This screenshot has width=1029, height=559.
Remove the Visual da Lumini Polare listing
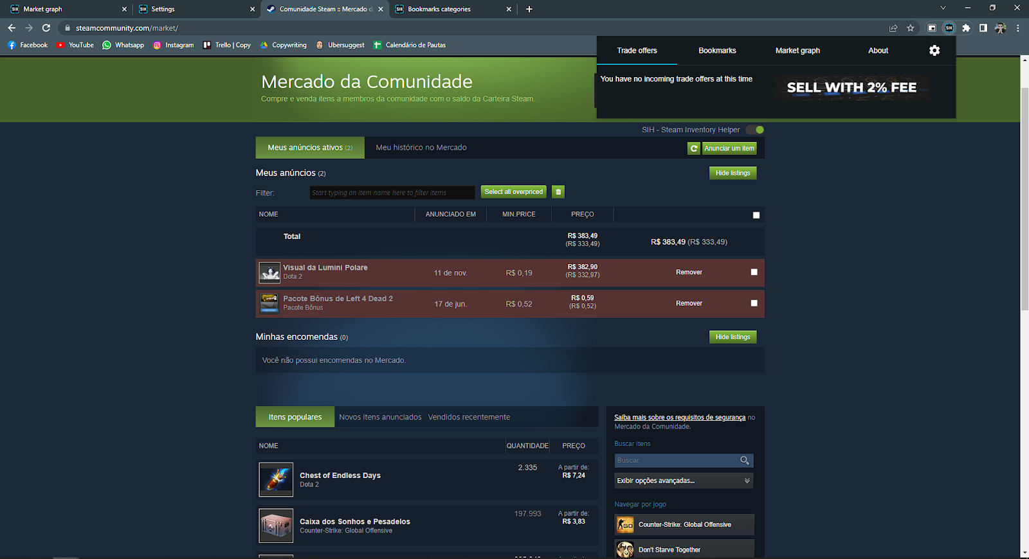pyautogui.click(x=689, y=272)
